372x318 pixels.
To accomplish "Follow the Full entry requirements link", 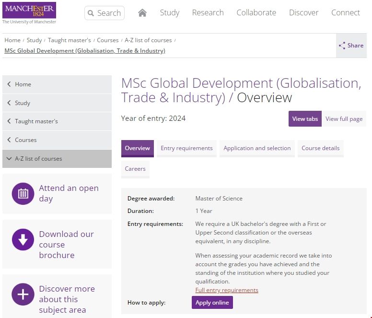I will point(227,290).
